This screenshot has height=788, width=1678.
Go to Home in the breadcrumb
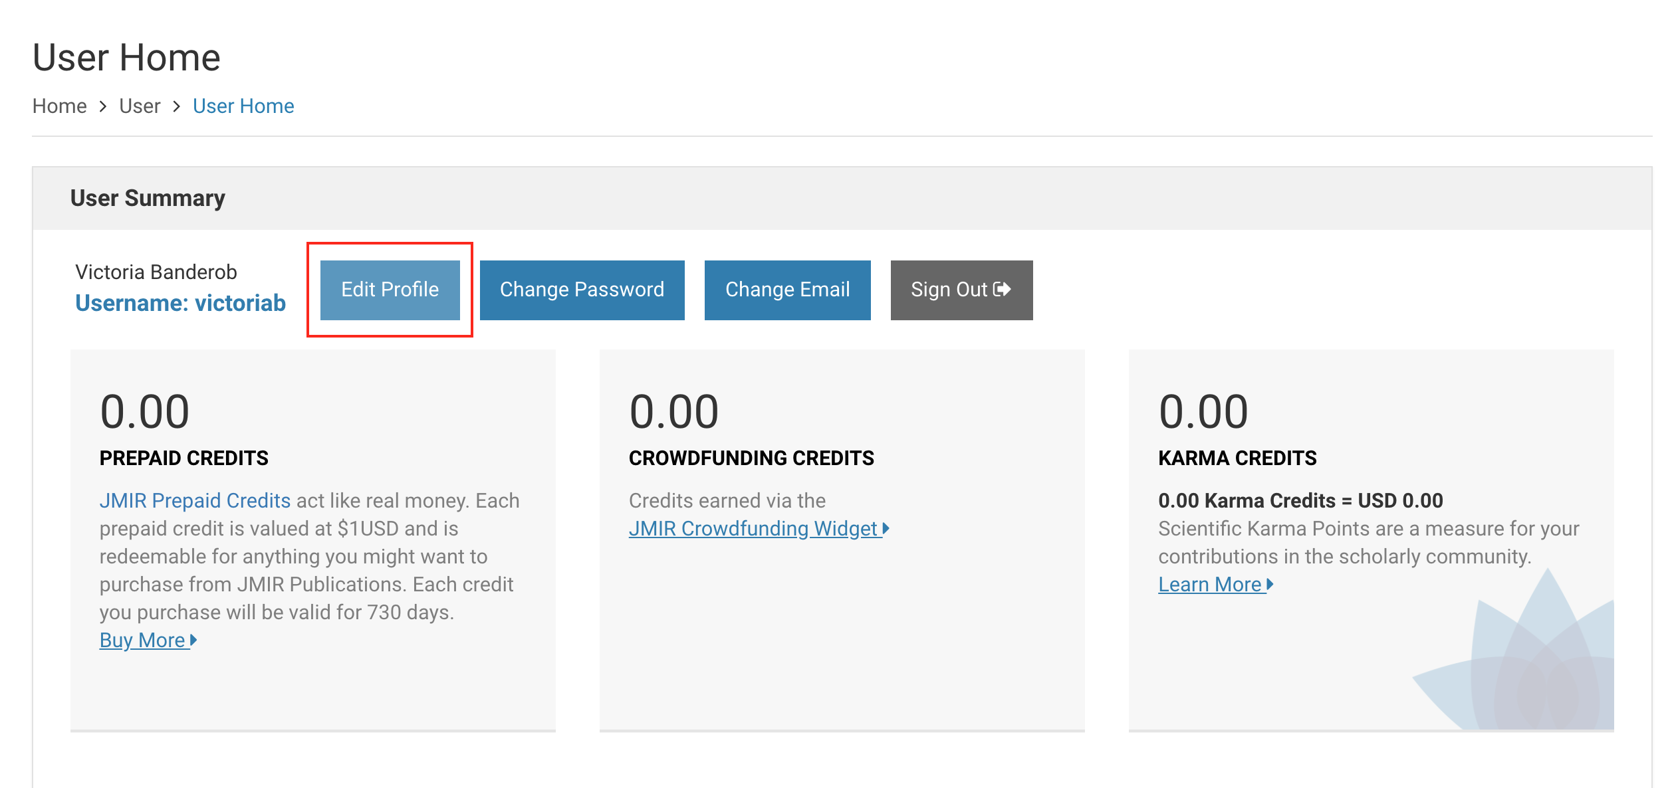59,106
